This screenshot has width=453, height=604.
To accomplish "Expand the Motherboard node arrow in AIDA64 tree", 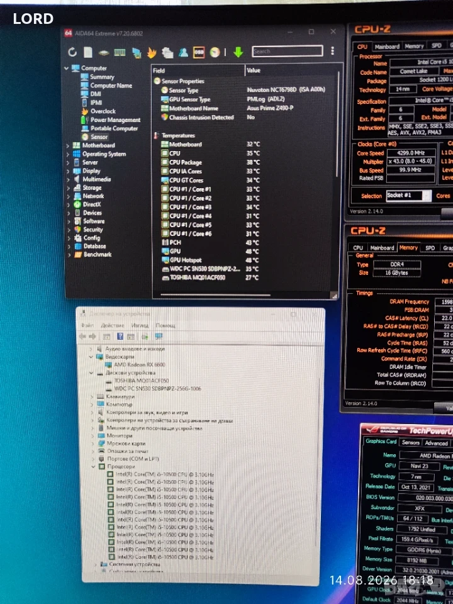I will [68, 145].
